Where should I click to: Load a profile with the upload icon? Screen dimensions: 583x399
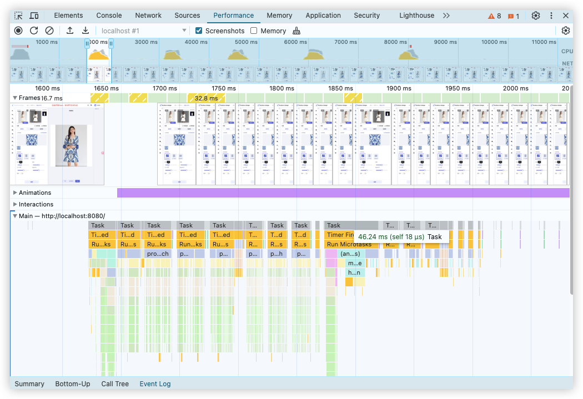pos(70,31)
